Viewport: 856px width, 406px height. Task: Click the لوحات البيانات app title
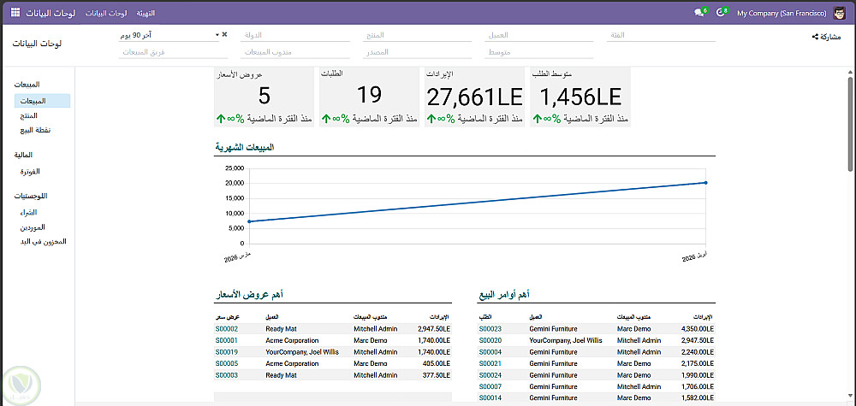[51, 12]
